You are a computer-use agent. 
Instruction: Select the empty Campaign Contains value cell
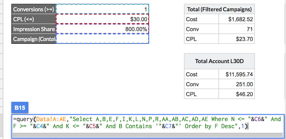[x=102, y=39]
